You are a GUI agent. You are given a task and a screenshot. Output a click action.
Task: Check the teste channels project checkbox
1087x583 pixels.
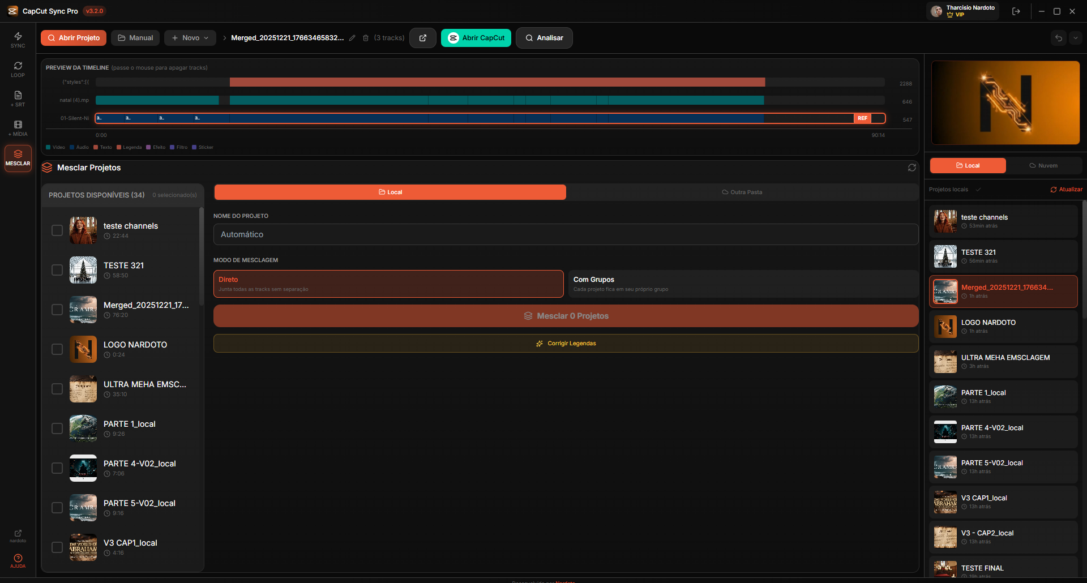tap(57, 230)
